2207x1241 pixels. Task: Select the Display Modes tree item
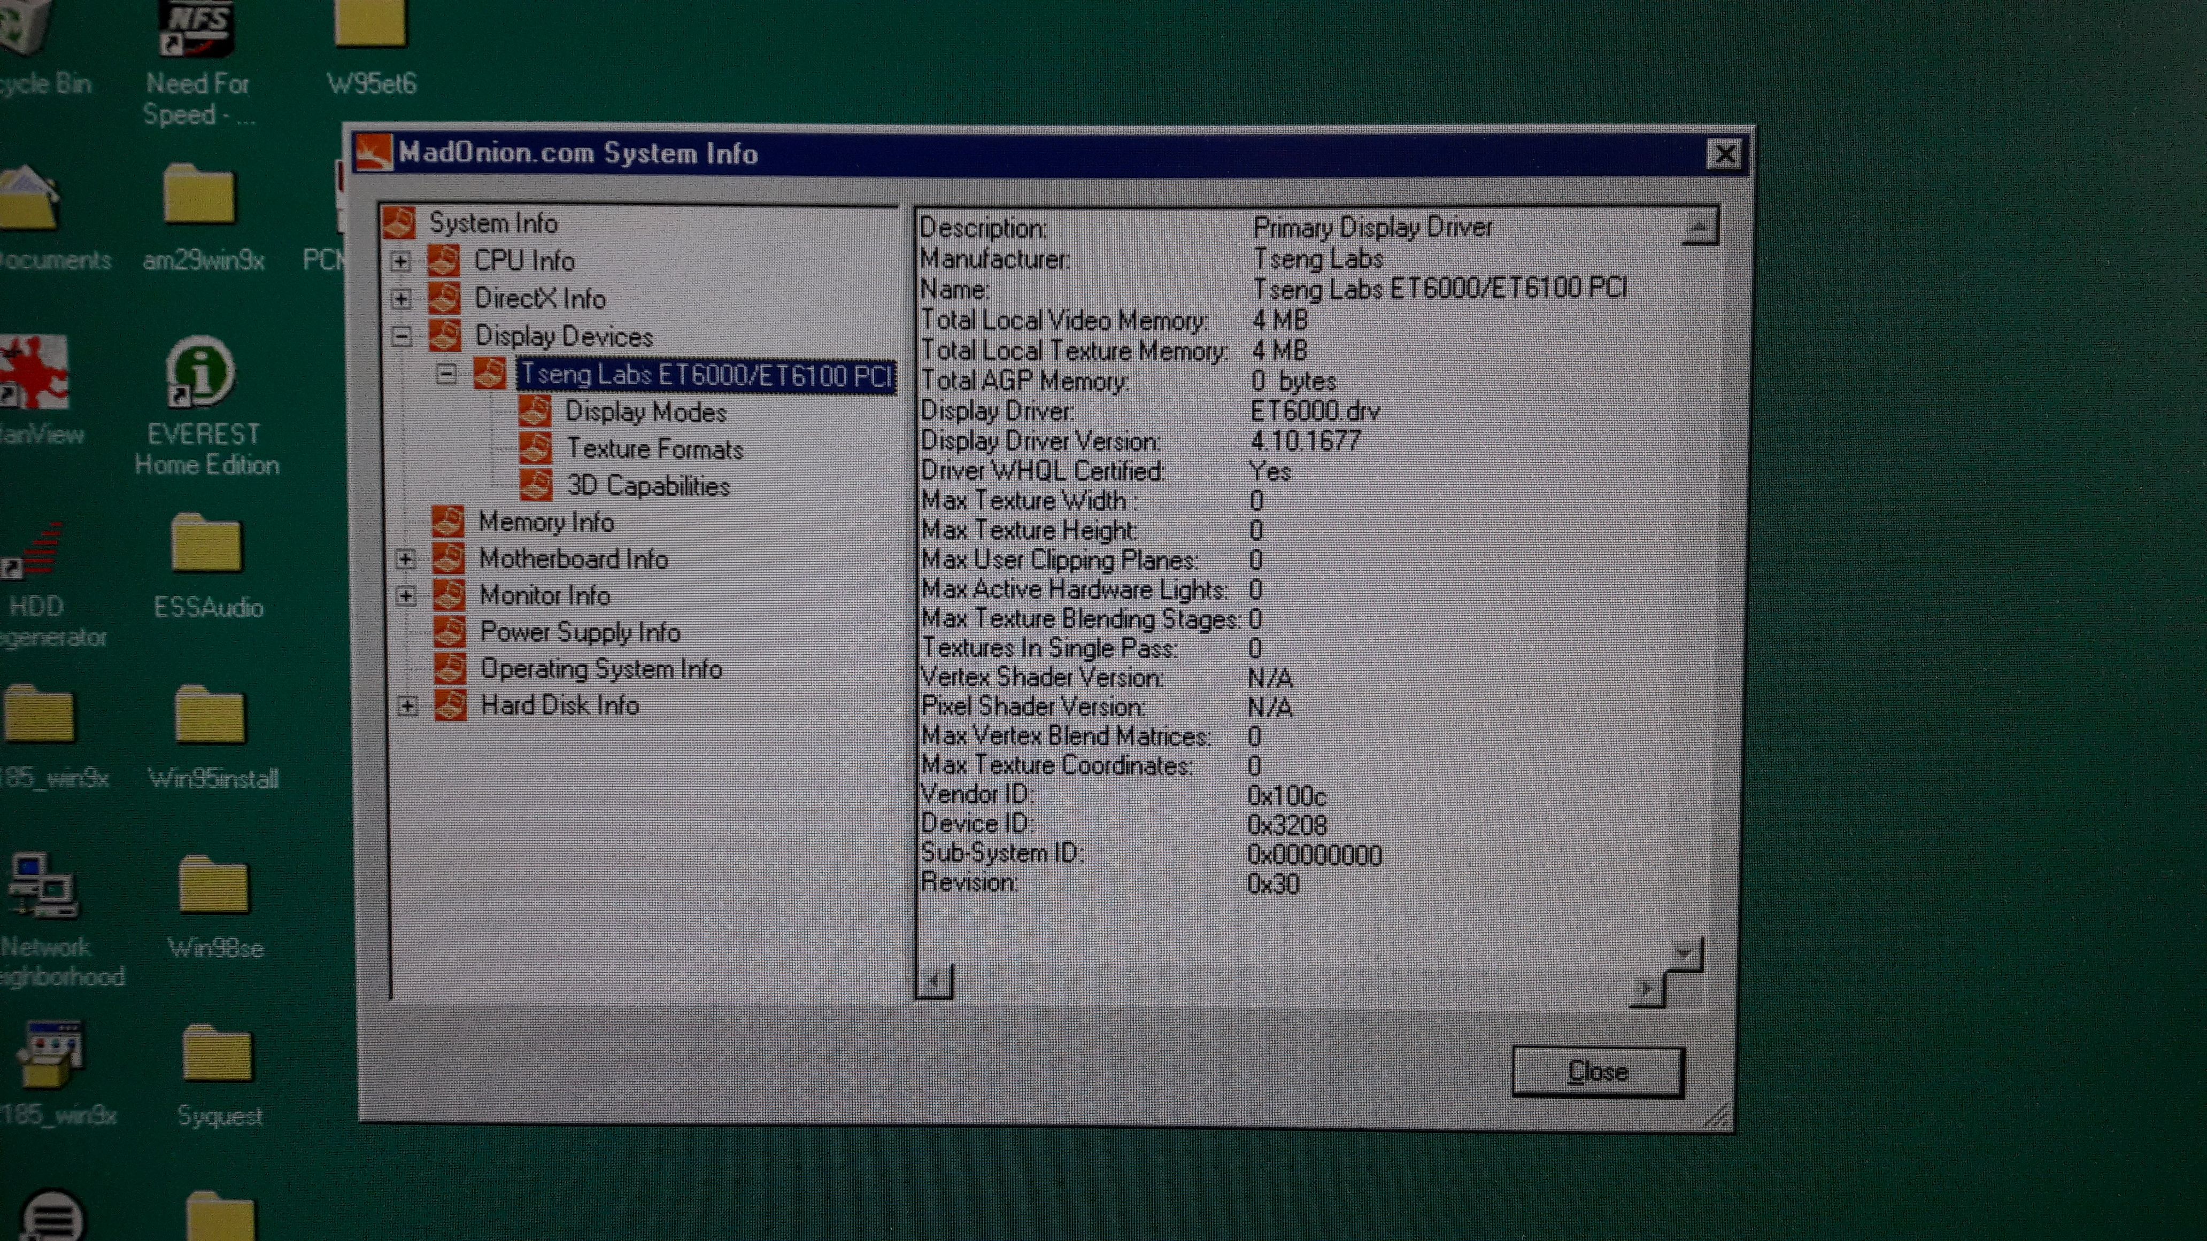[x=646, y=412]
